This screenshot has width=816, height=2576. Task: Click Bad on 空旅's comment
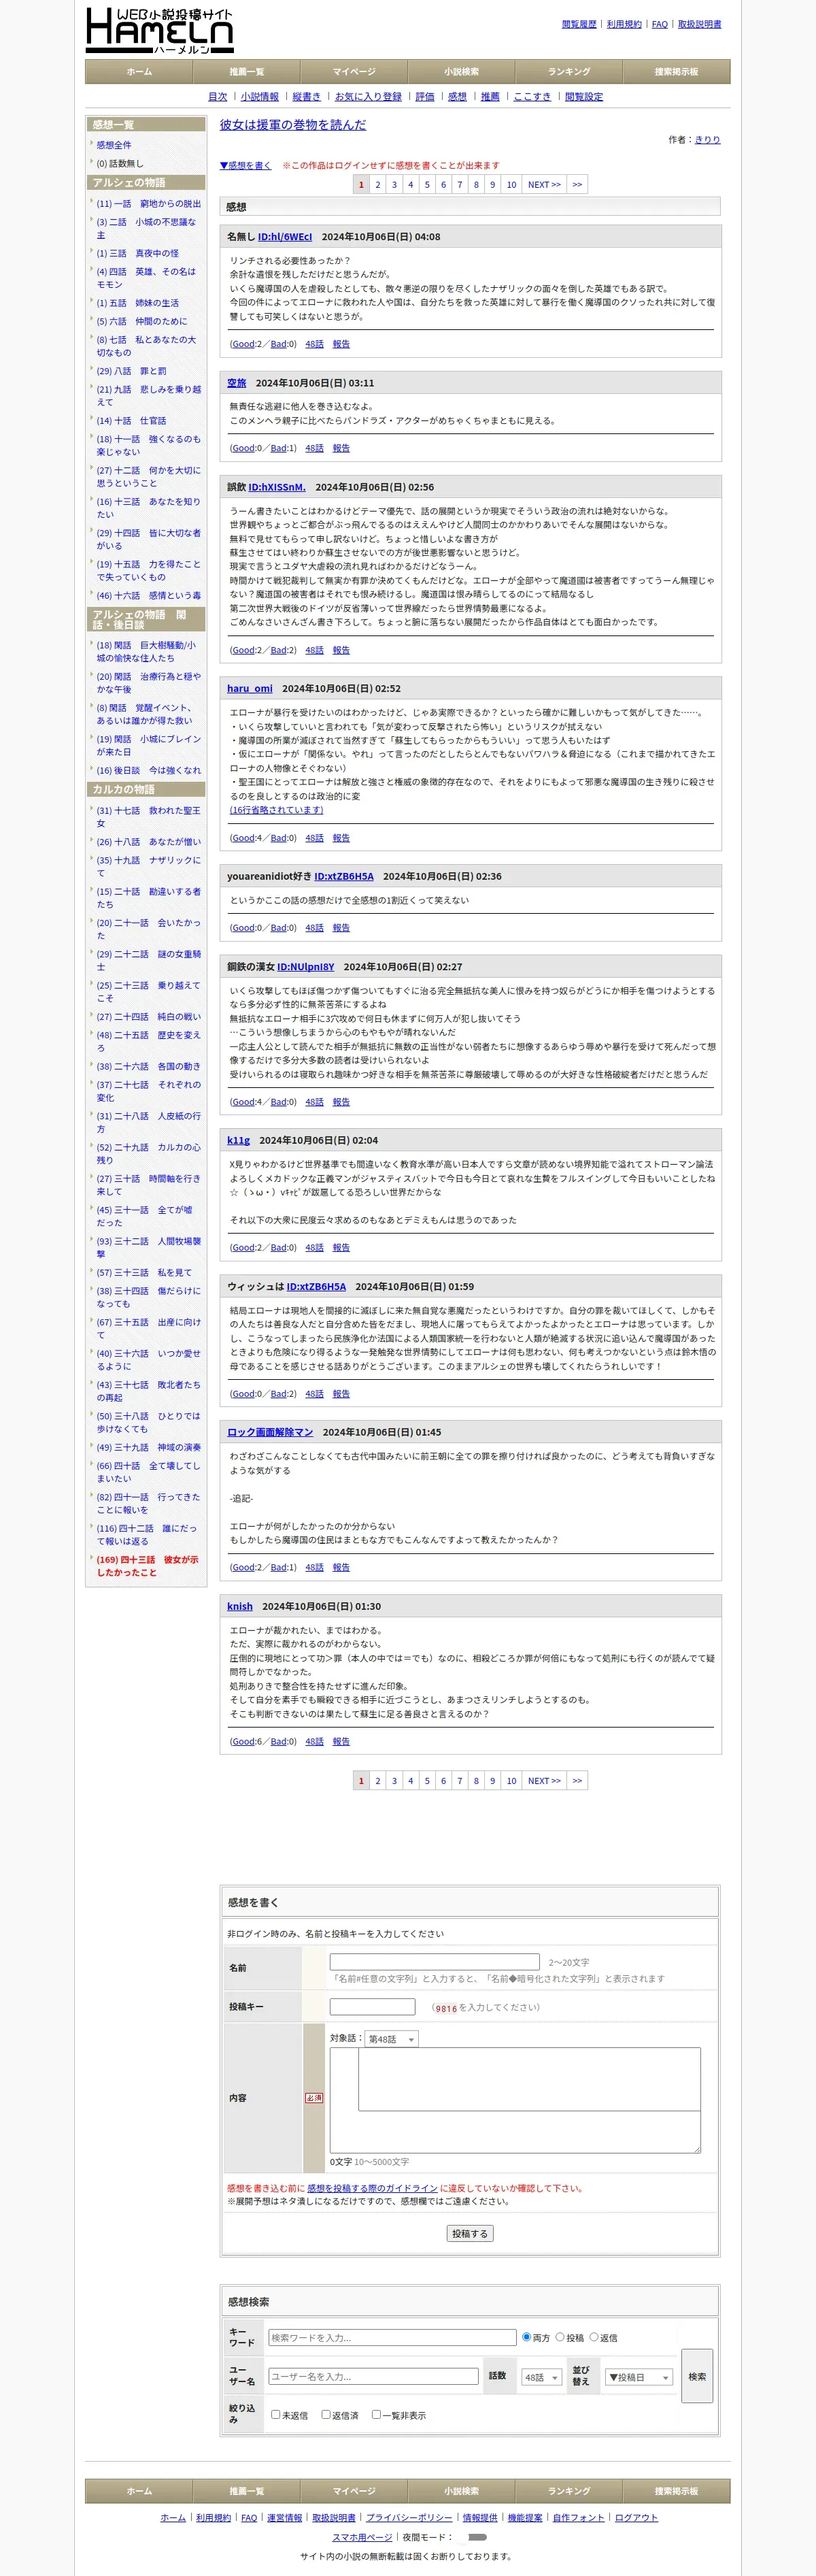[279, 448]
